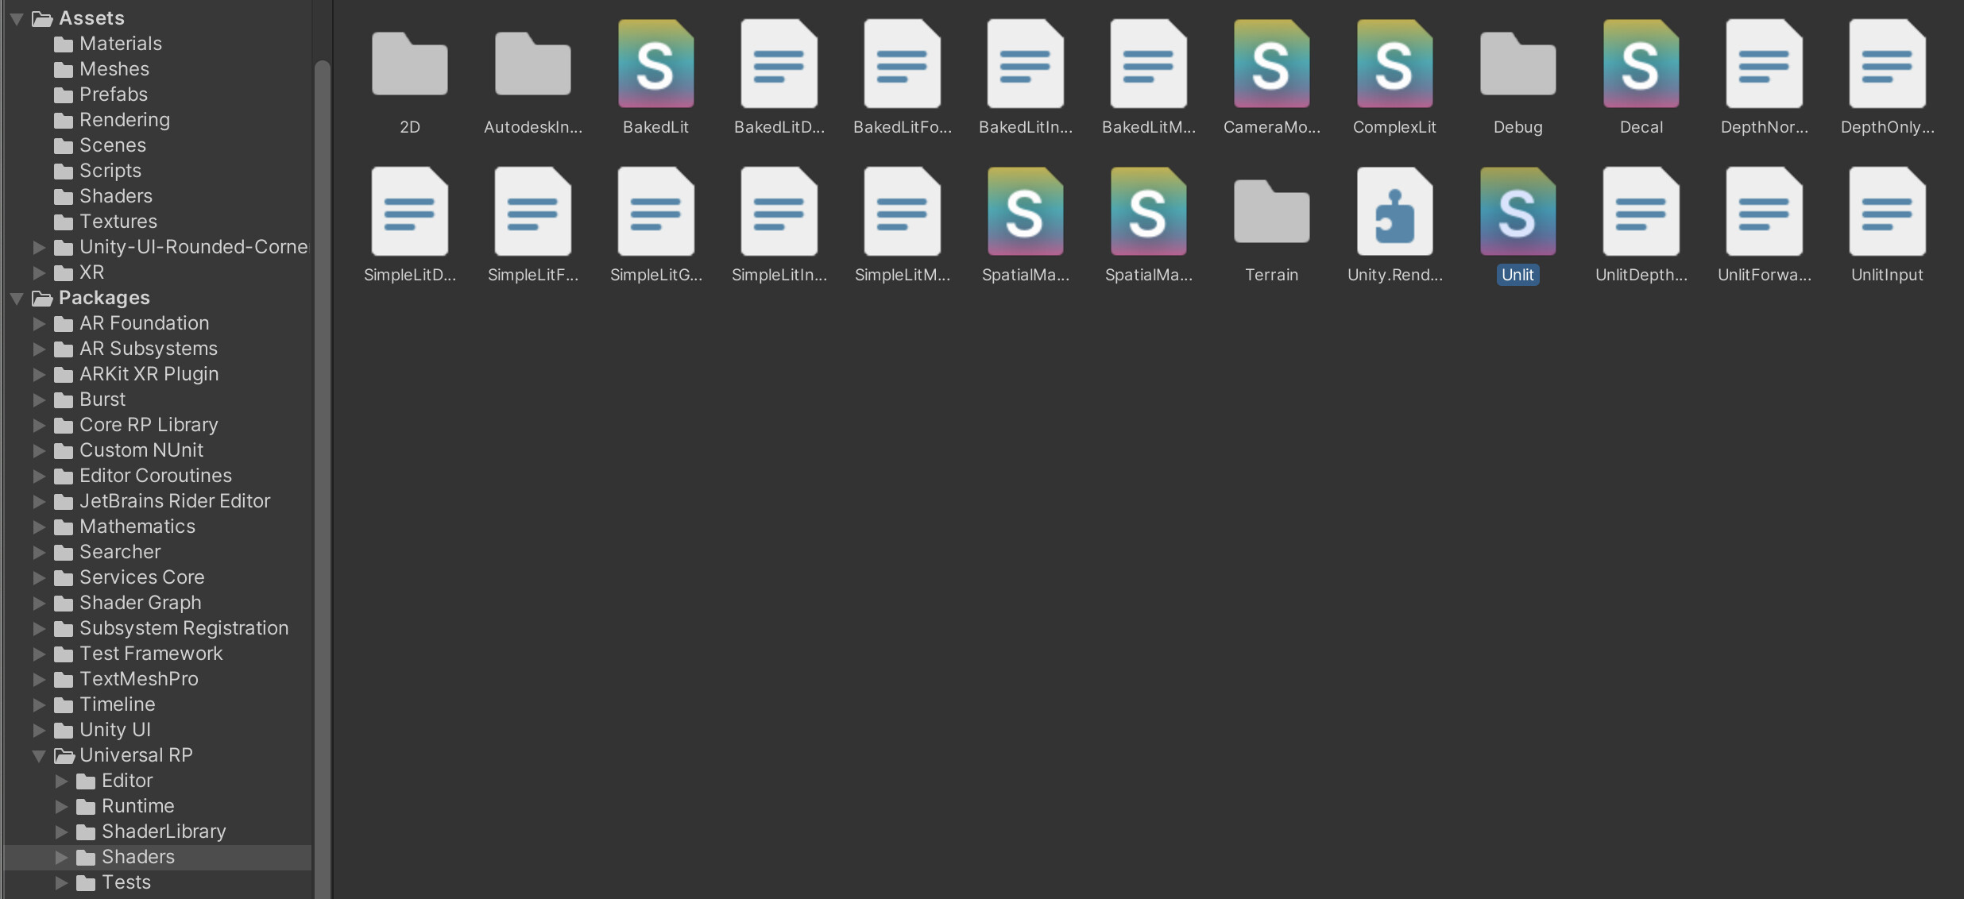Open the Terrain folder thumbnail
This screenshot has width=1964, height=899.
click(1271, 213)
